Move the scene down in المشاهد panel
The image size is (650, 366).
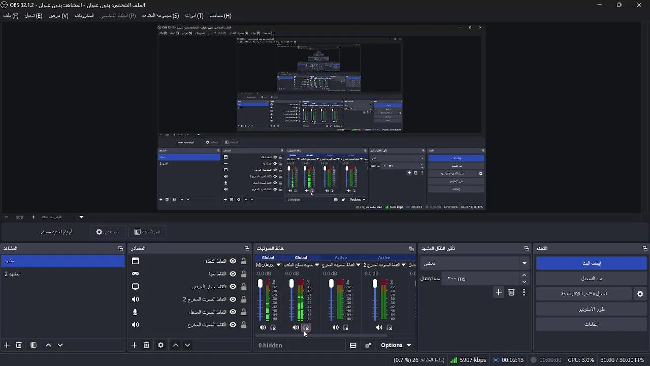coord(60,345)
